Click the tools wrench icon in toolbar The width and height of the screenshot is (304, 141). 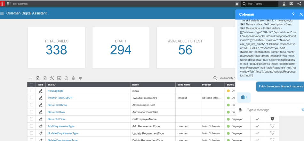click(52, 78)
